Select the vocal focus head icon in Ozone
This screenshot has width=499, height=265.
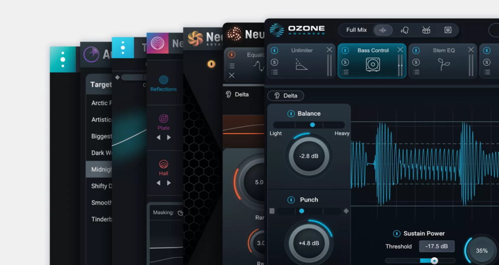click(x=404, y=30)
